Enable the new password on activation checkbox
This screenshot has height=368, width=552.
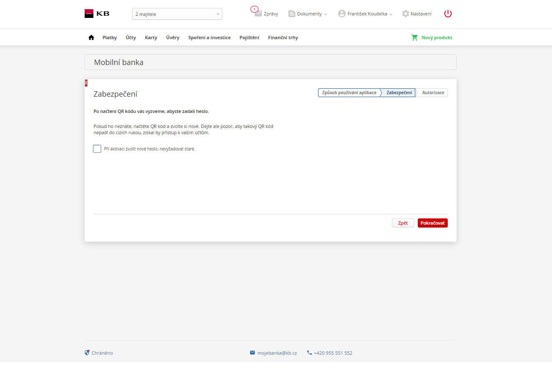97,149
